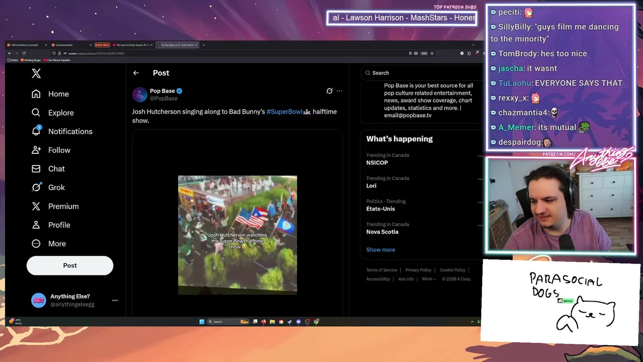
Task: Switch to the Rollin News tab
Action: 102,45
